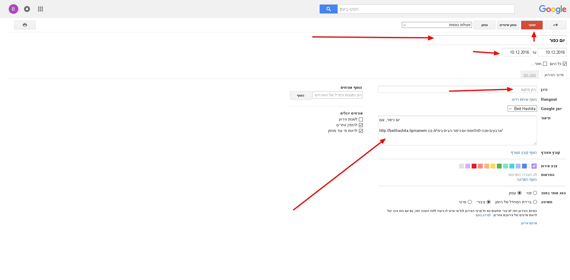
Task: Enable the repeat (חוזר) checkbox
Action: tap(545, 64)
